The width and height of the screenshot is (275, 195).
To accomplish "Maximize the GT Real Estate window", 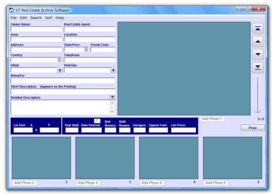I will 248,9.
